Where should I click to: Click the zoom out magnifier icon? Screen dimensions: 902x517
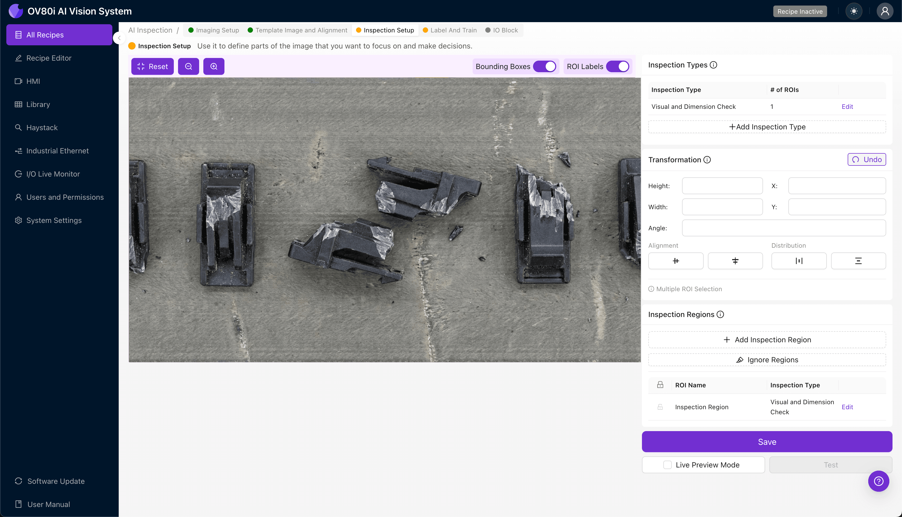(188, 66)
